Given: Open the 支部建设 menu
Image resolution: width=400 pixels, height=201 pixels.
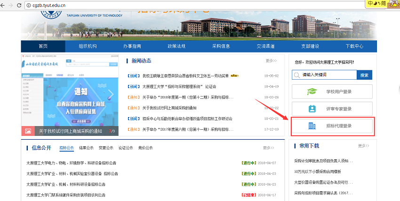Looking at the screenshot, I should pos(310,46).
